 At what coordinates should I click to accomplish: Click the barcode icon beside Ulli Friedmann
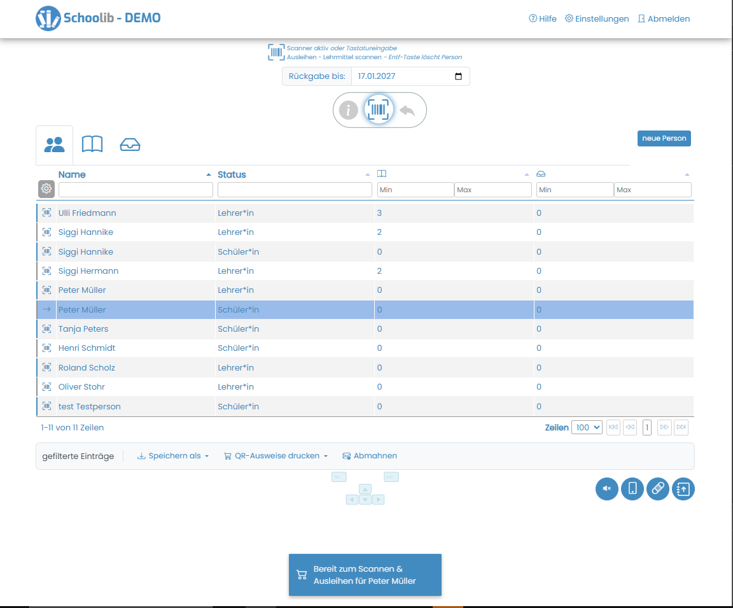click(46, 213)
